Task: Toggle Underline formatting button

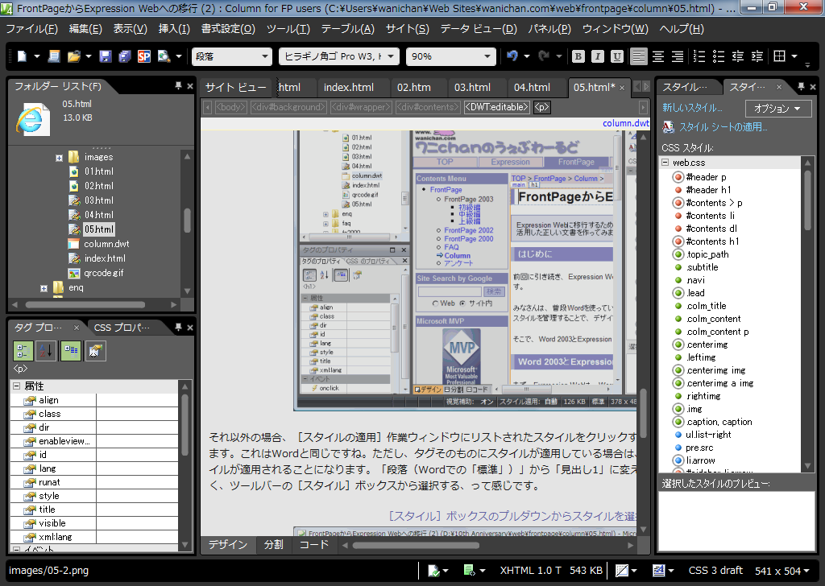Action: click(617, 56)
